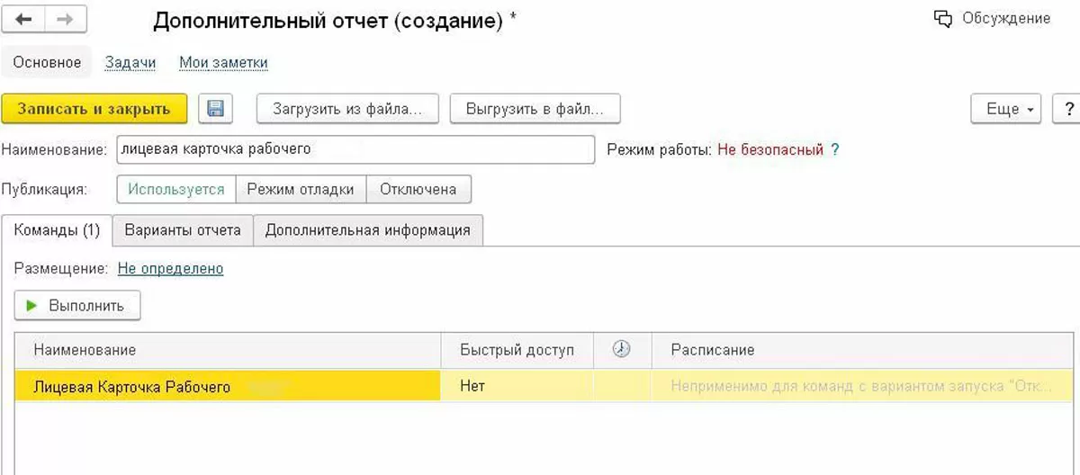The height and width of the screenshot is (475, 1080).
Task: Switch publication to Режим отладки
Action: [301, 190]
